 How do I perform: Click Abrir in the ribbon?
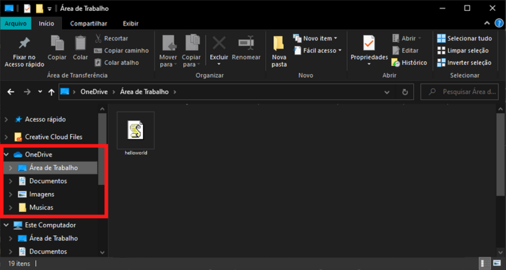pyautogui.click(x=407, y=39)
